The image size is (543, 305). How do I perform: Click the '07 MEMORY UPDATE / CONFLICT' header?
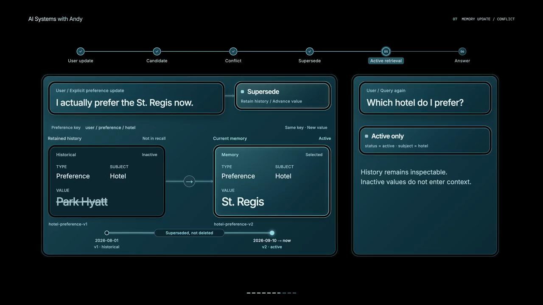(484, 19)
